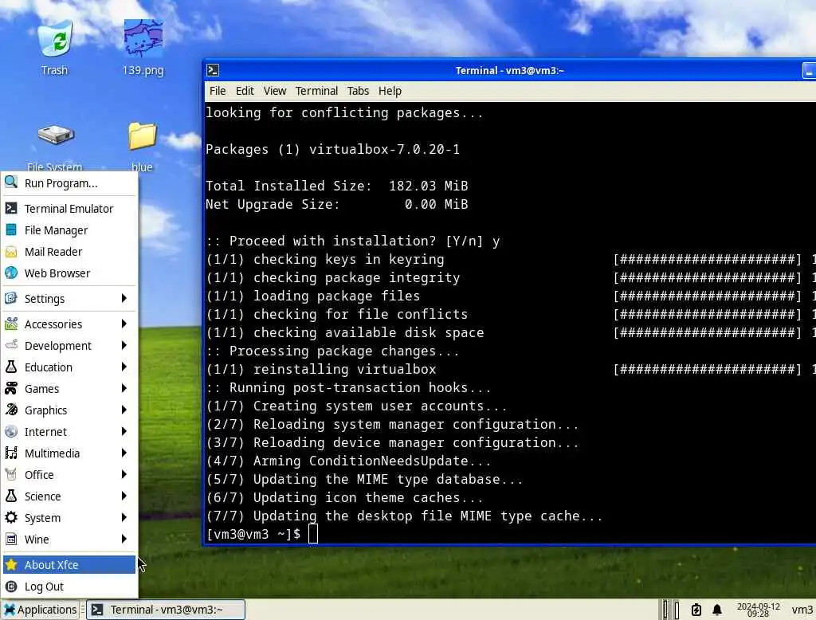
Task: Click the terminal prompt line [vm3@vm3 ~]$
Action: [x=253, y=534]
